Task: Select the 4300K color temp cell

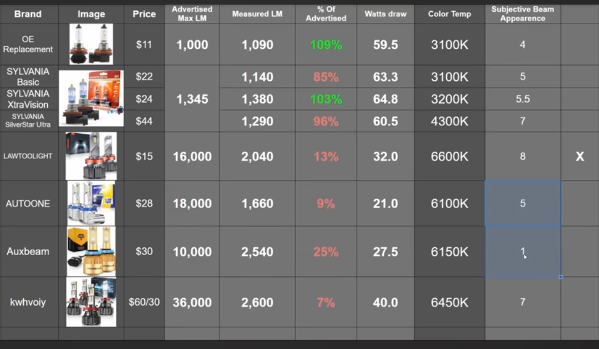Action: click(x=449, y=121)
